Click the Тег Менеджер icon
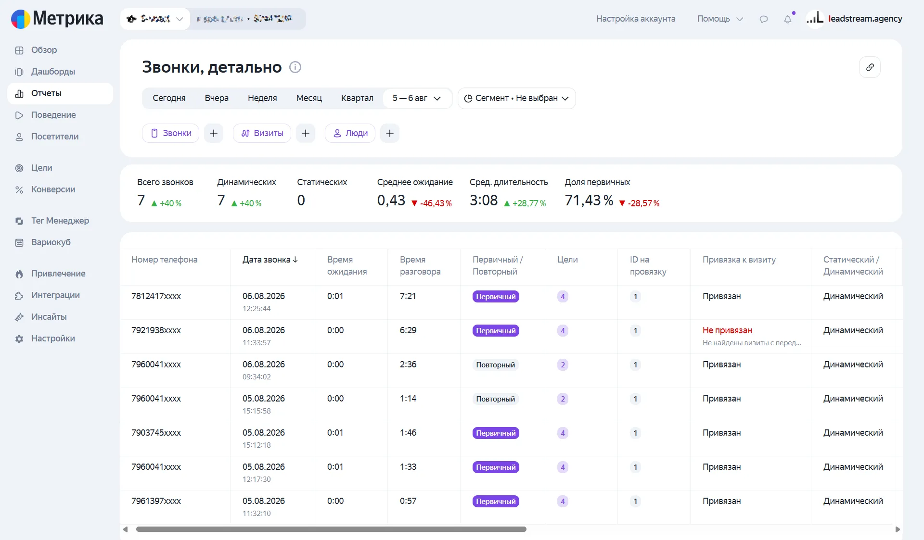The width and height of the screenshot is (924, 540). [19, 221]
